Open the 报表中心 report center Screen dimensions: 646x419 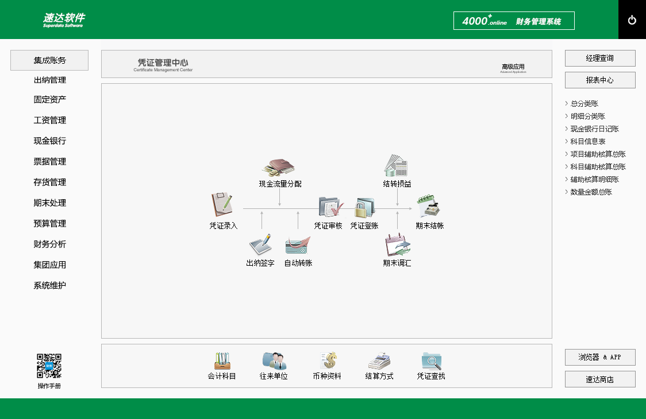[600, 80]
